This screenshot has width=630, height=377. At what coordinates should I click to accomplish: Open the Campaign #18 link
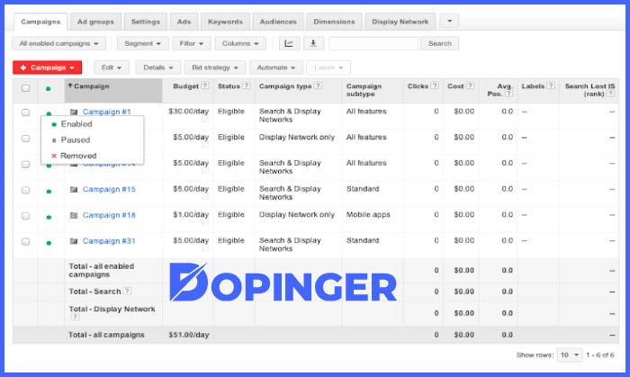click(109, 215)
